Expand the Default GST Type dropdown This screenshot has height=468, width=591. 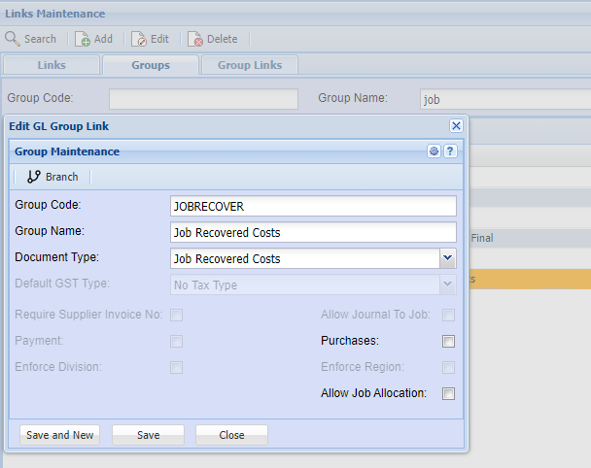447,285
